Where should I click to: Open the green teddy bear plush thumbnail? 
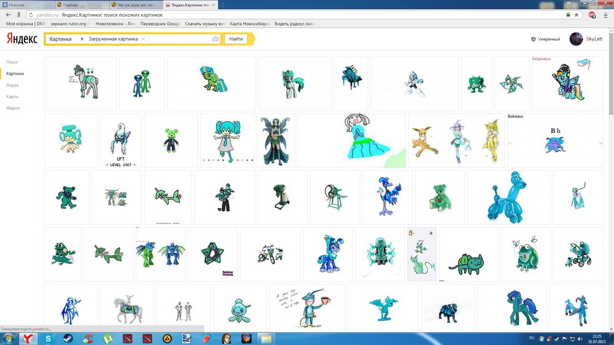[440, 198]
